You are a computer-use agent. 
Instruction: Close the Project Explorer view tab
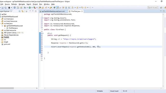[x=11, y=11]
